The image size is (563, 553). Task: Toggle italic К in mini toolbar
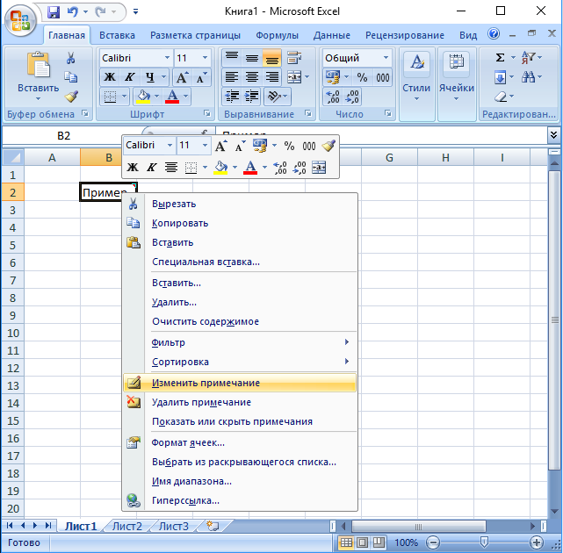(x=152, y=168)
